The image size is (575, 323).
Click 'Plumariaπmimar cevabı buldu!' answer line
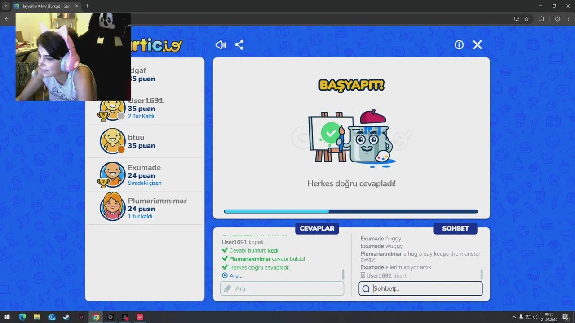pos(264,259)
